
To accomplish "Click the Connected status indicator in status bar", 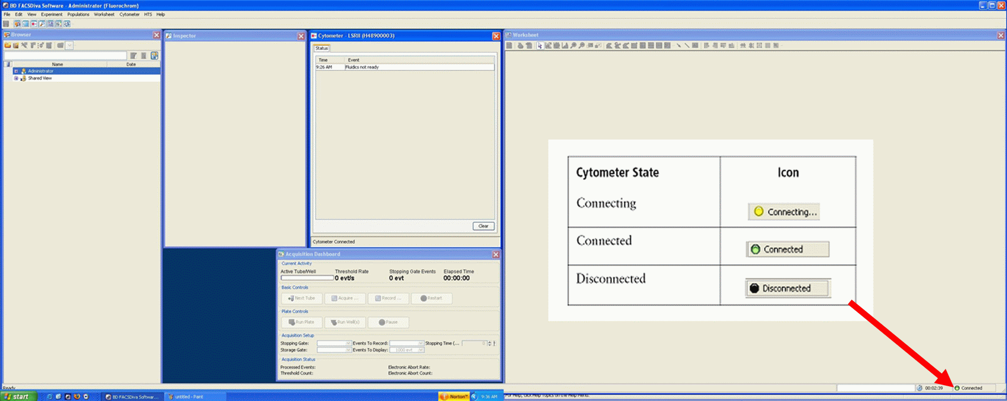I will click(968, 388).
